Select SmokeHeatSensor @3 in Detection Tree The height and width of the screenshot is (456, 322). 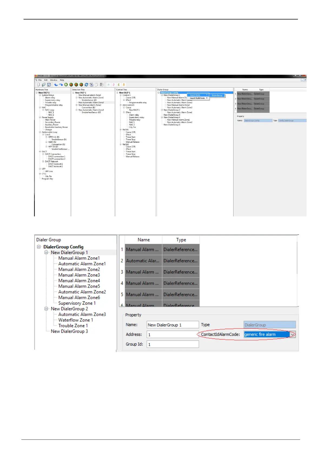point(91,112)
